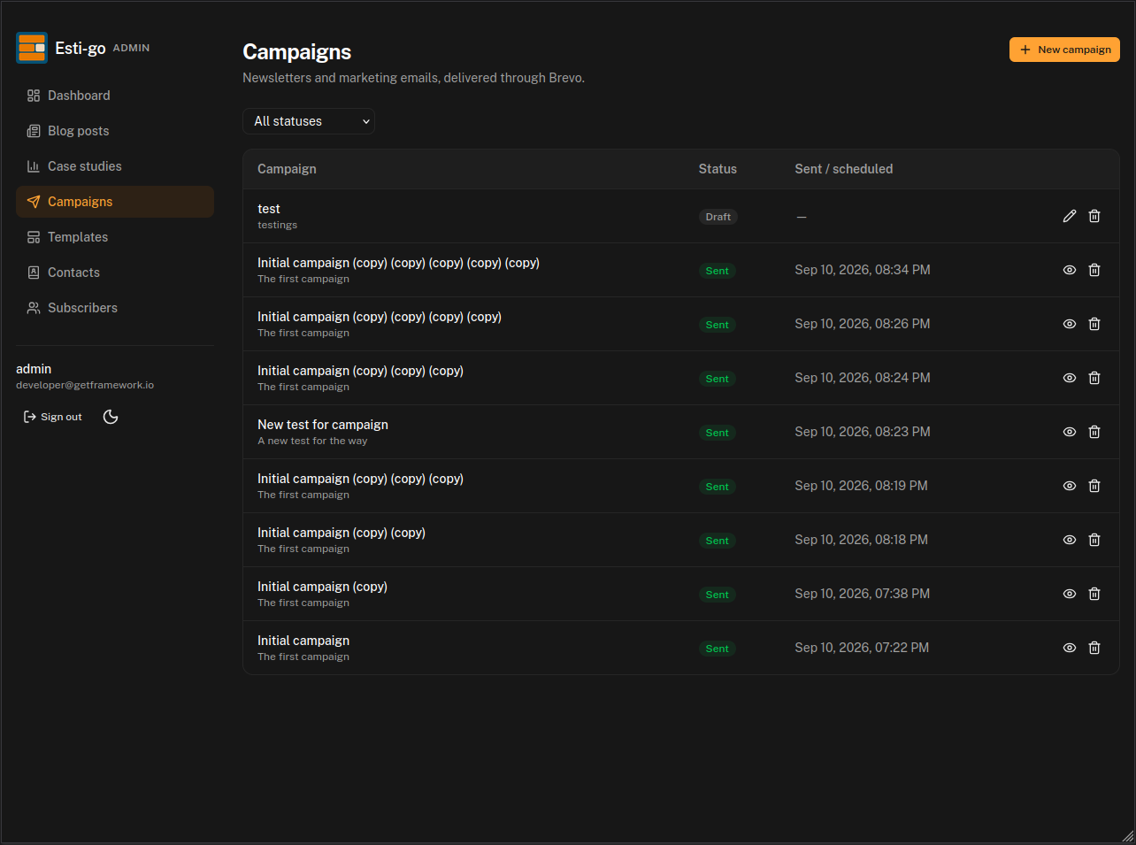Delete campaign sent at 08:24 PM
The width and height of the screenshot is (1136, 845).
coord(1094,378)
